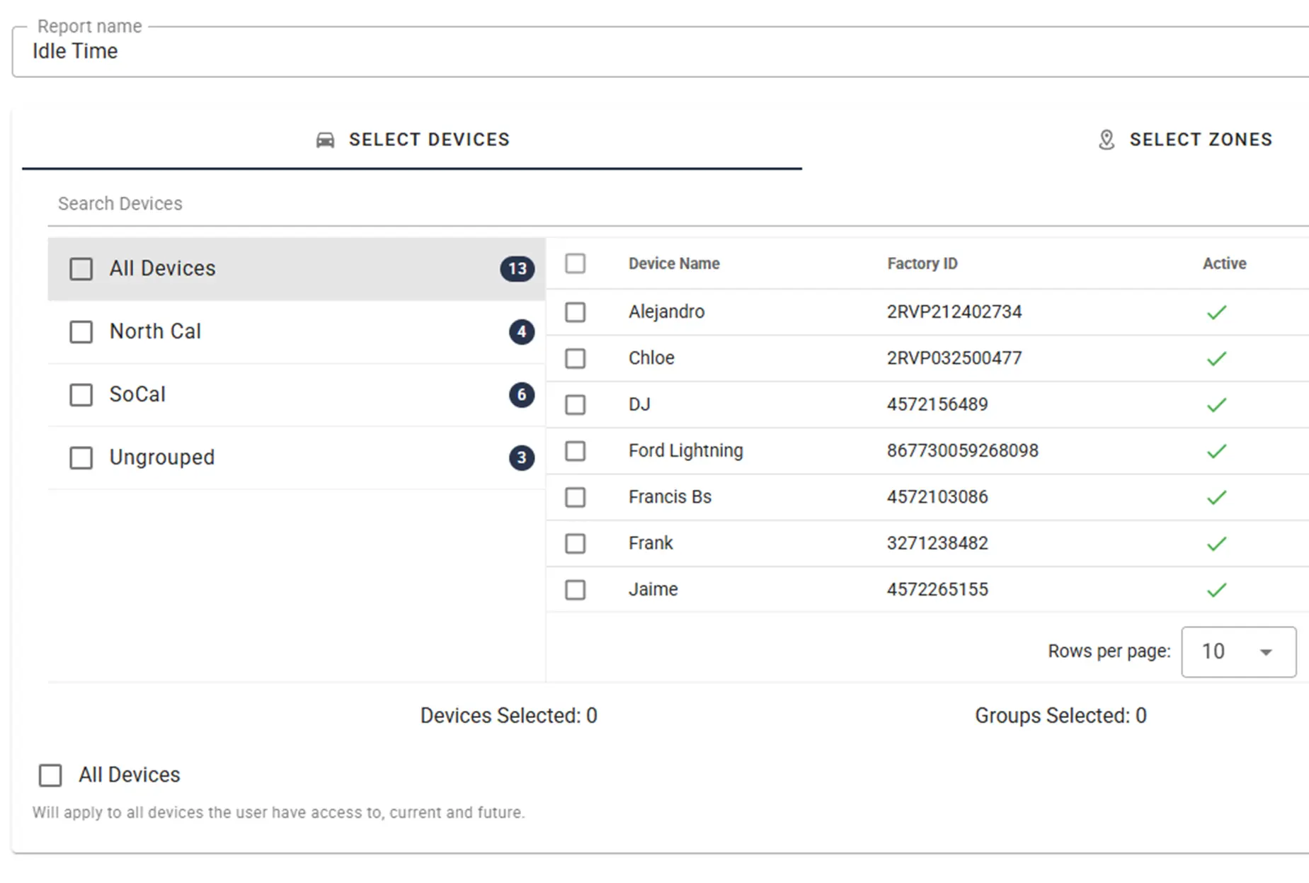Click the Device Name column header
This screenshot has width=1309, height=883.
[x=674, y=263]
